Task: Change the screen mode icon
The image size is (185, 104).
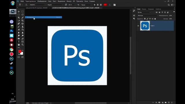Action: (x=23, y=57)
